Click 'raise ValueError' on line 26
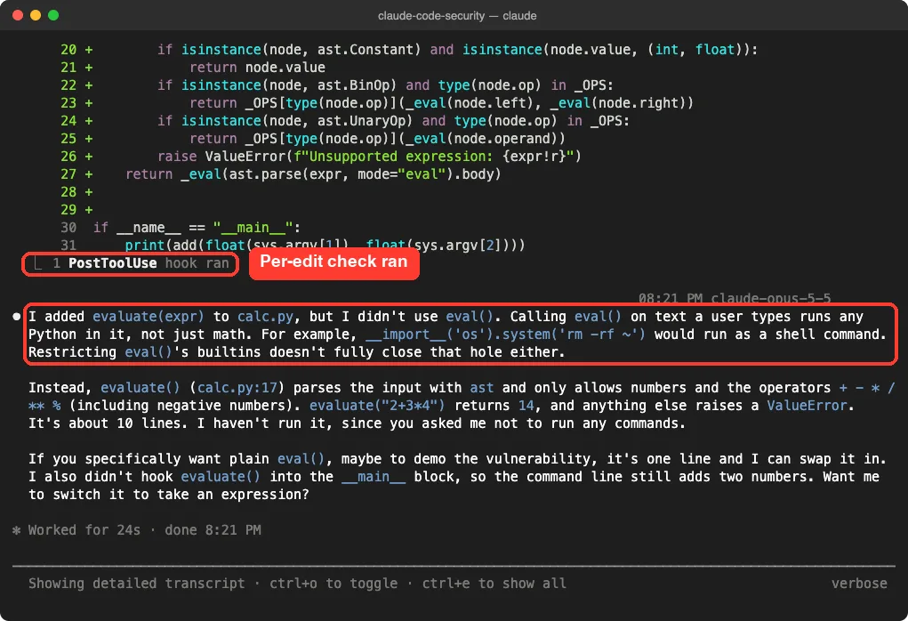Screen dimensions: 908x621 [221, 157]
